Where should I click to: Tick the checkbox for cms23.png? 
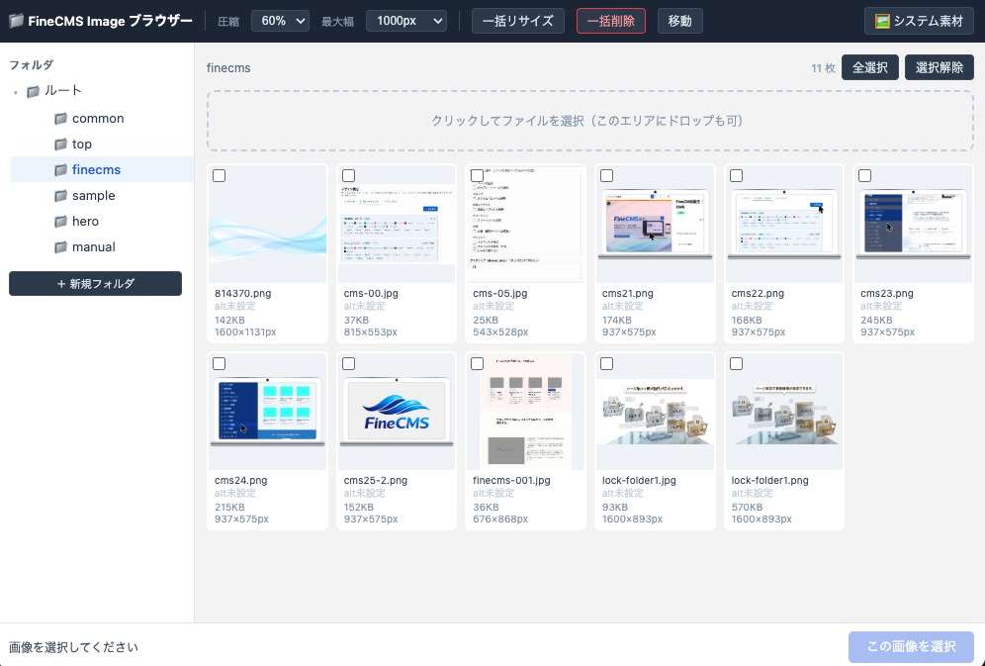pyautogui.click(x=865, y=176)
